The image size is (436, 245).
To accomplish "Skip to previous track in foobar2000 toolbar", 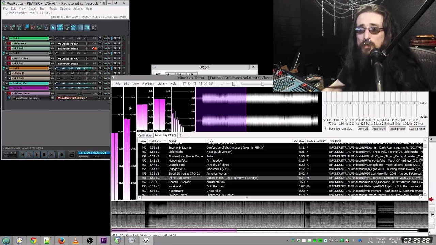I will [x=200, y=84].
